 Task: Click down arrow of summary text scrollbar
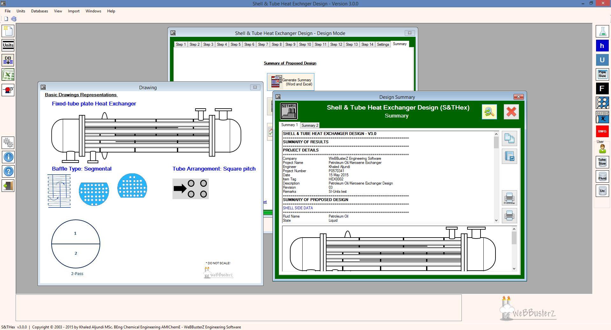point(496,220)
